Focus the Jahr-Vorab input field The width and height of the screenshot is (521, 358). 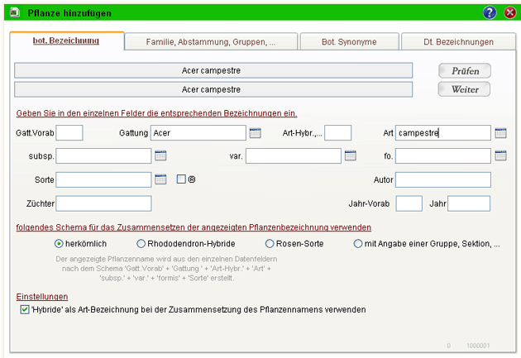coord(409,203)
